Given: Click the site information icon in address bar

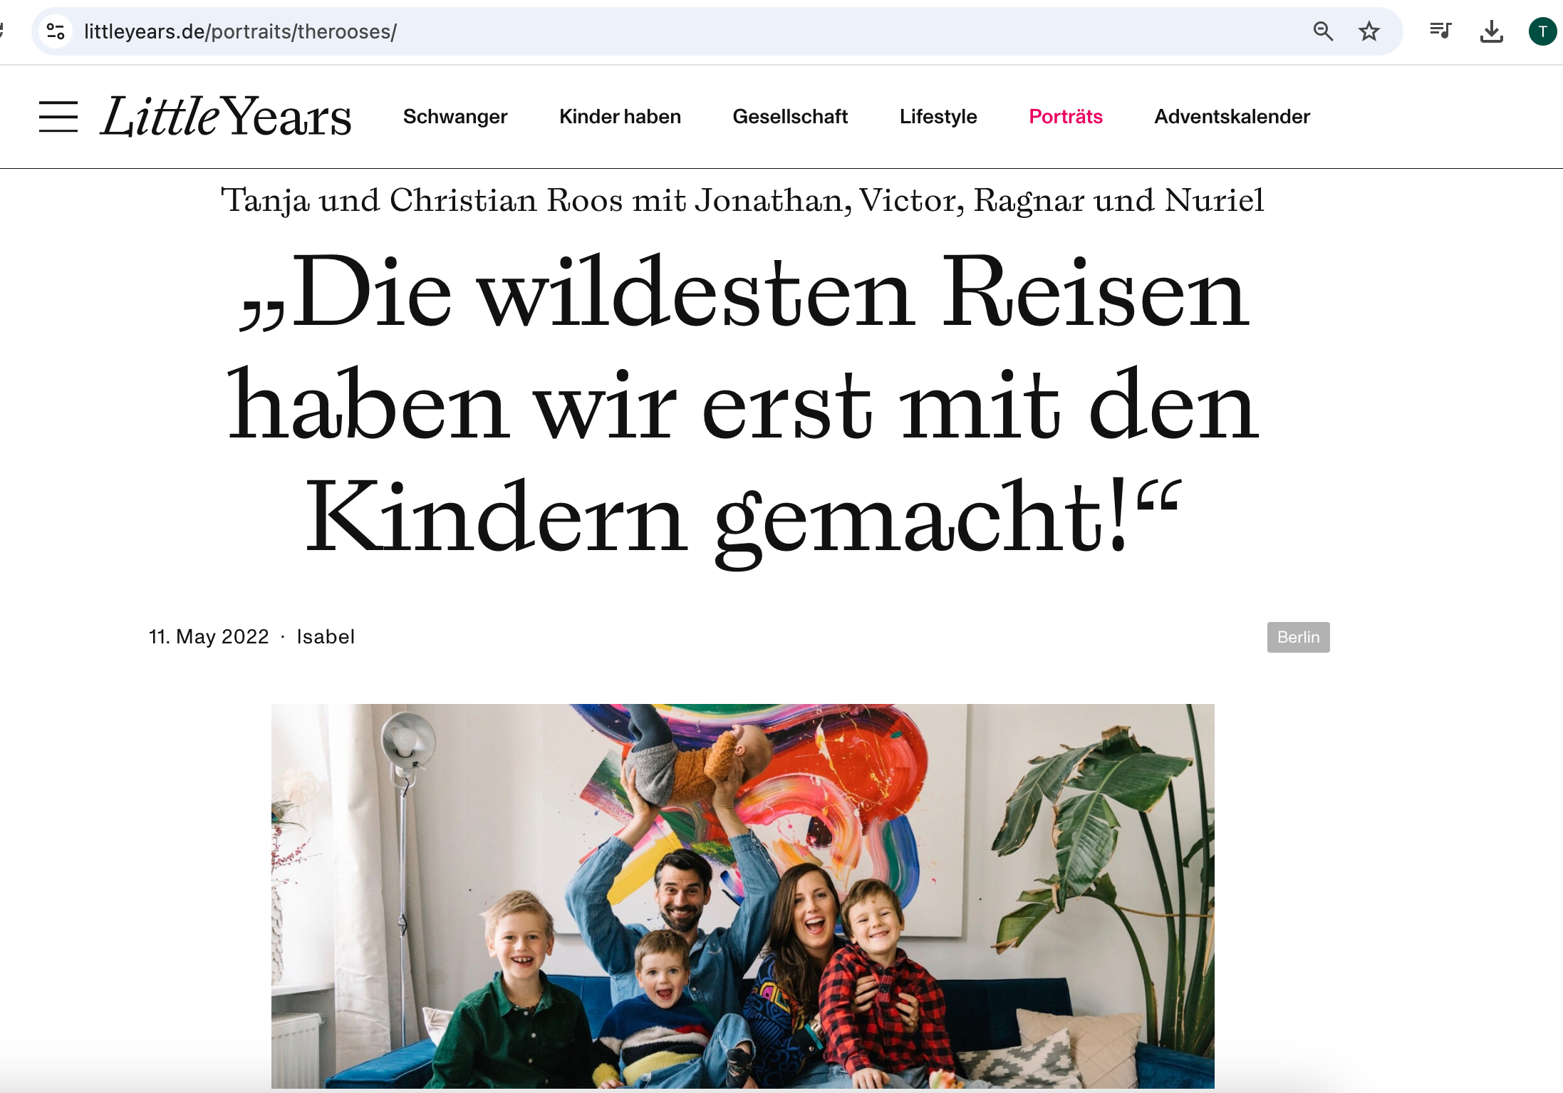Looking at the screenshot, I should (x=56, y=31).
